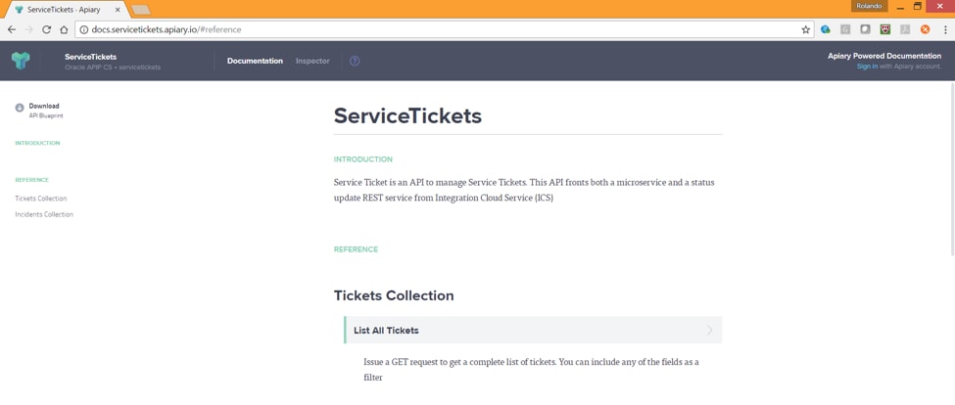The image size is (955, 405).
Task: Click the Download API Blueprint arrow icon
Action: pos(20,108)
